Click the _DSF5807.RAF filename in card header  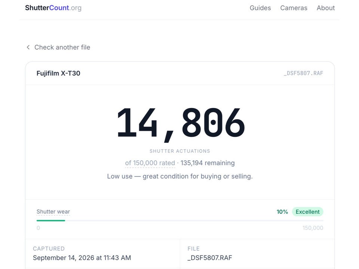pos(303,73)
